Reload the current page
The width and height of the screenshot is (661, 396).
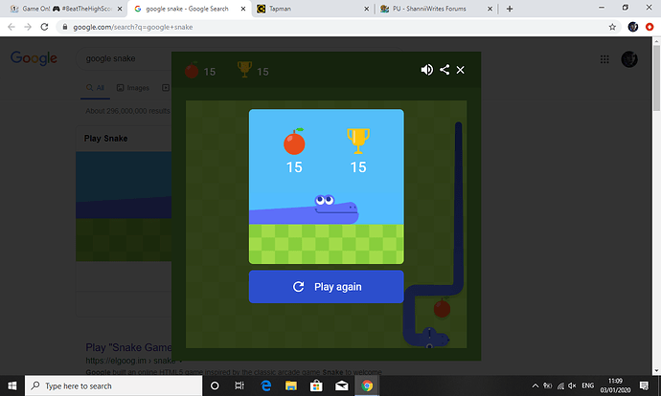pyautogui.click(x=44, y=27)
